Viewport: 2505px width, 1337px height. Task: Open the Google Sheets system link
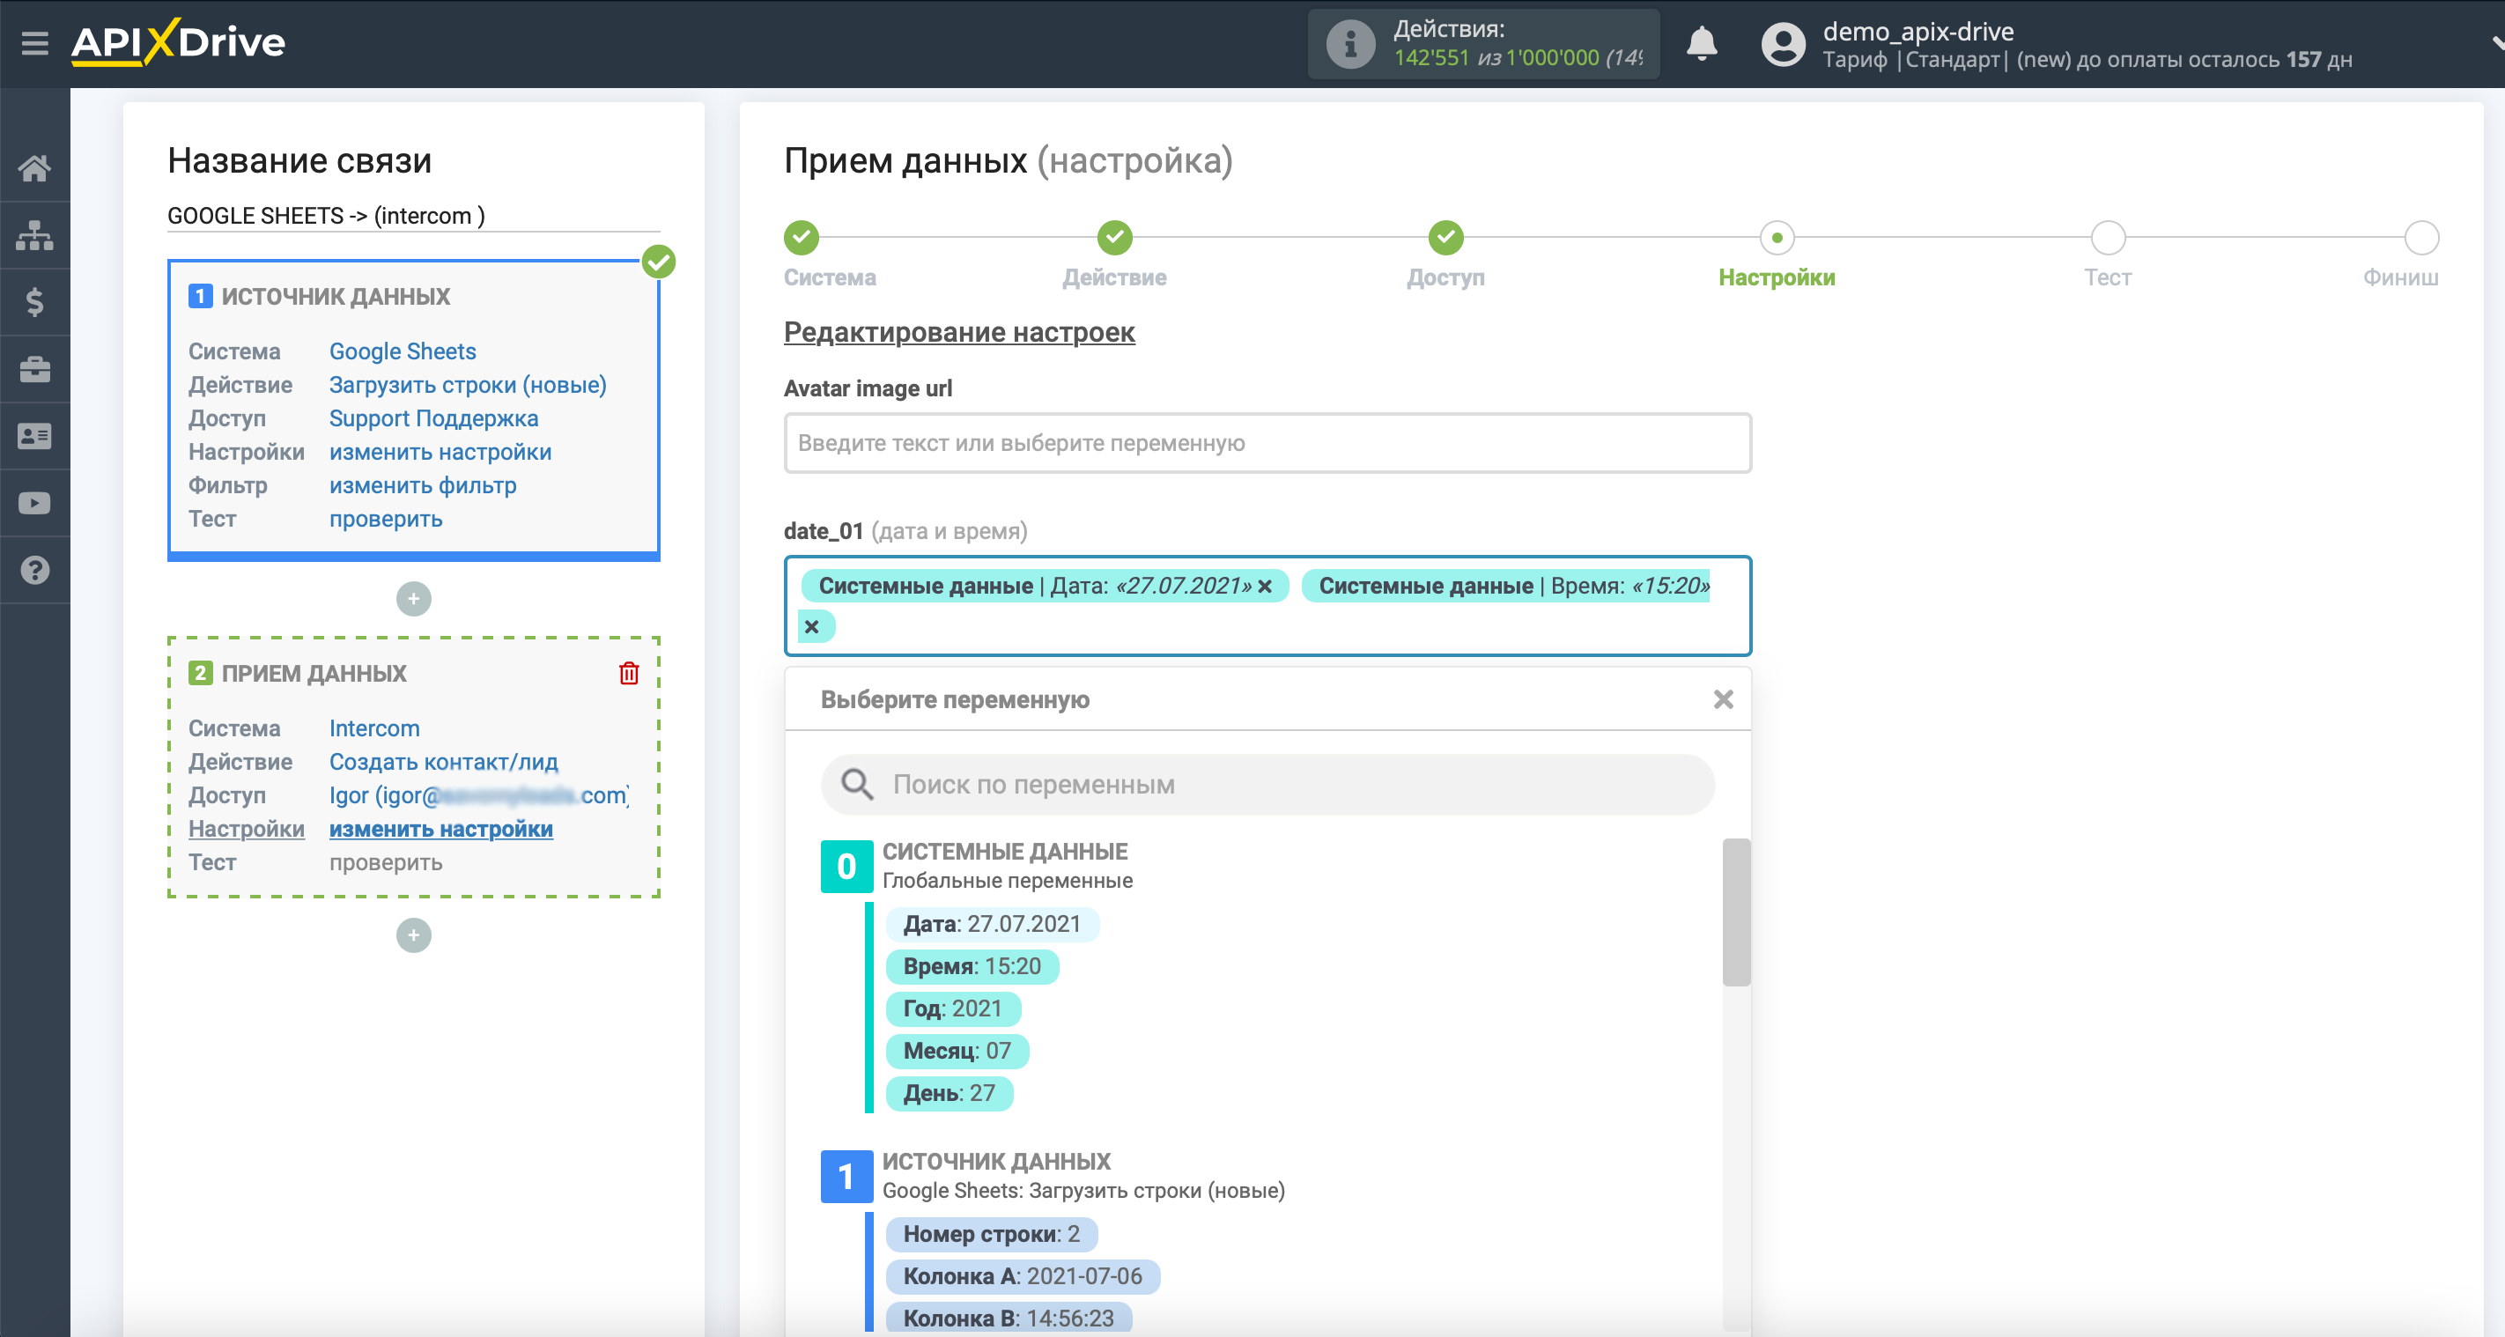click(403, 351)
